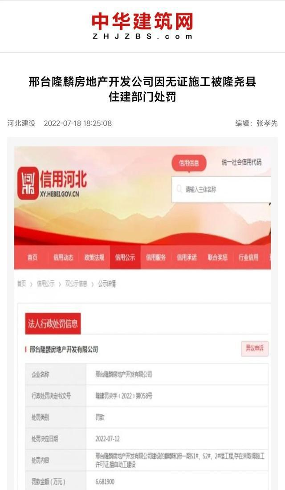Screen dimensions: 285x490
Task: Open the 信用承诺 navigation item
Action: [x=187, y=257]
